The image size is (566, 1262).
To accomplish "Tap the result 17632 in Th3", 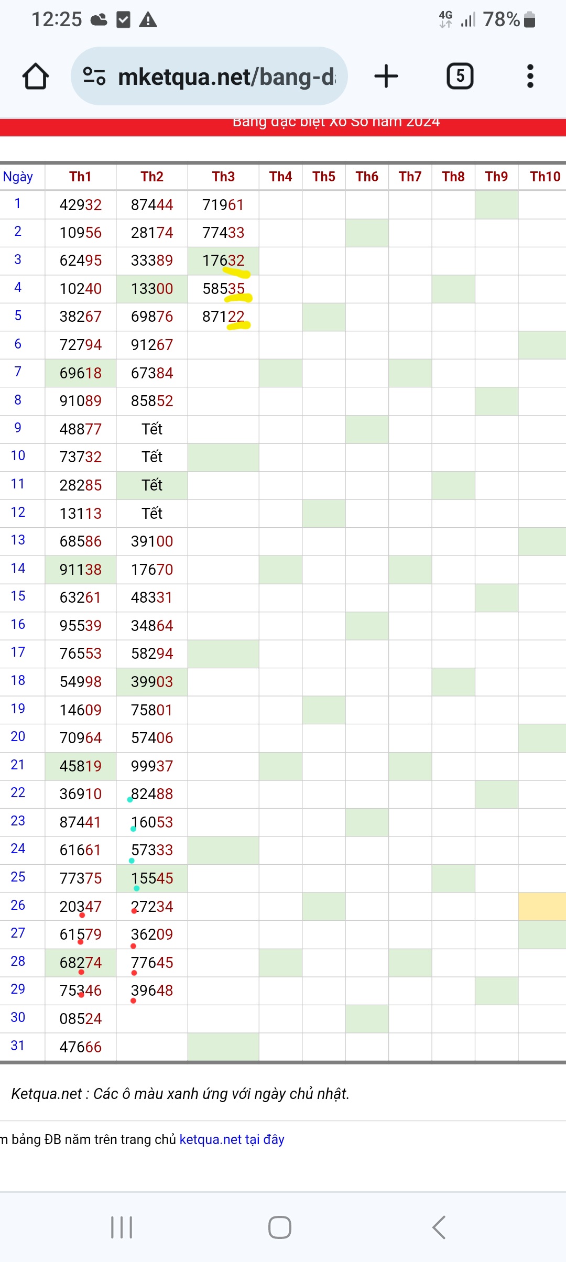I will point(223,260).
